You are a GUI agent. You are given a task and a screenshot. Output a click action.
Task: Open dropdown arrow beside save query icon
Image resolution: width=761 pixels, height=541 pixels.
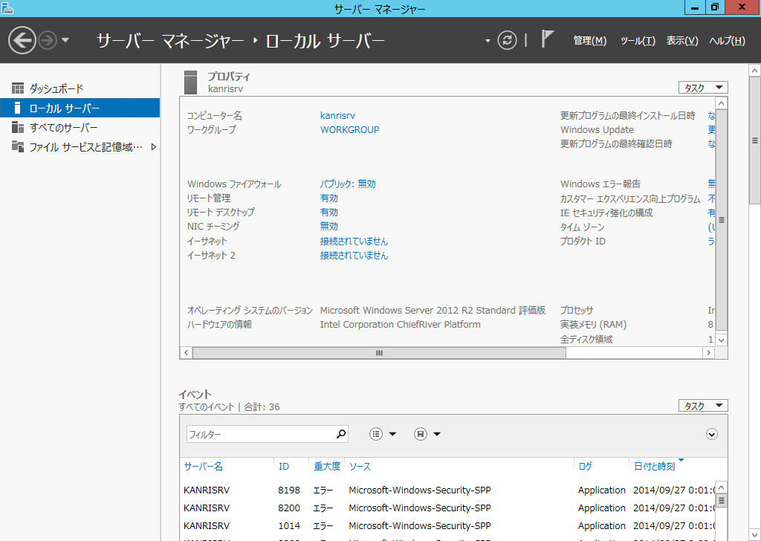coord(437,434)
